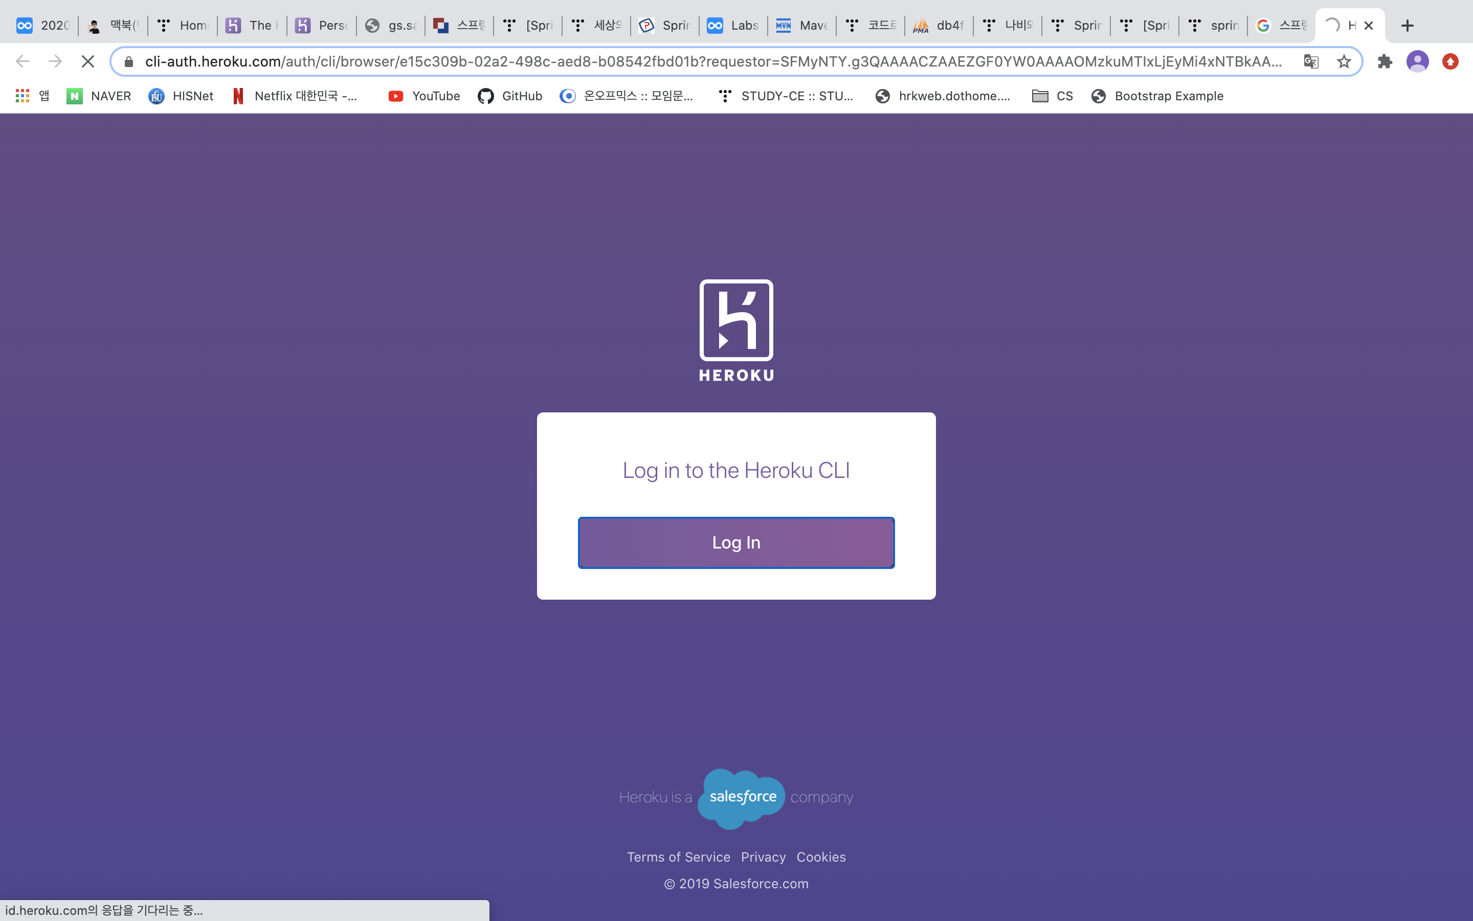Switch to the Labs tab

733,26
